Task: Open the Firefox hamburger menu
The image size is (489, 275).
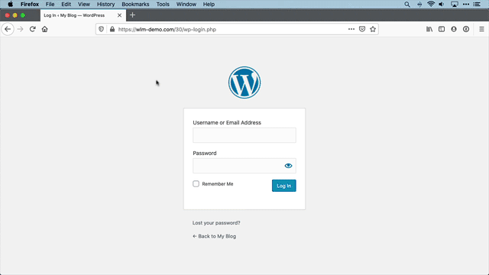Action: (x=481, y=29)
